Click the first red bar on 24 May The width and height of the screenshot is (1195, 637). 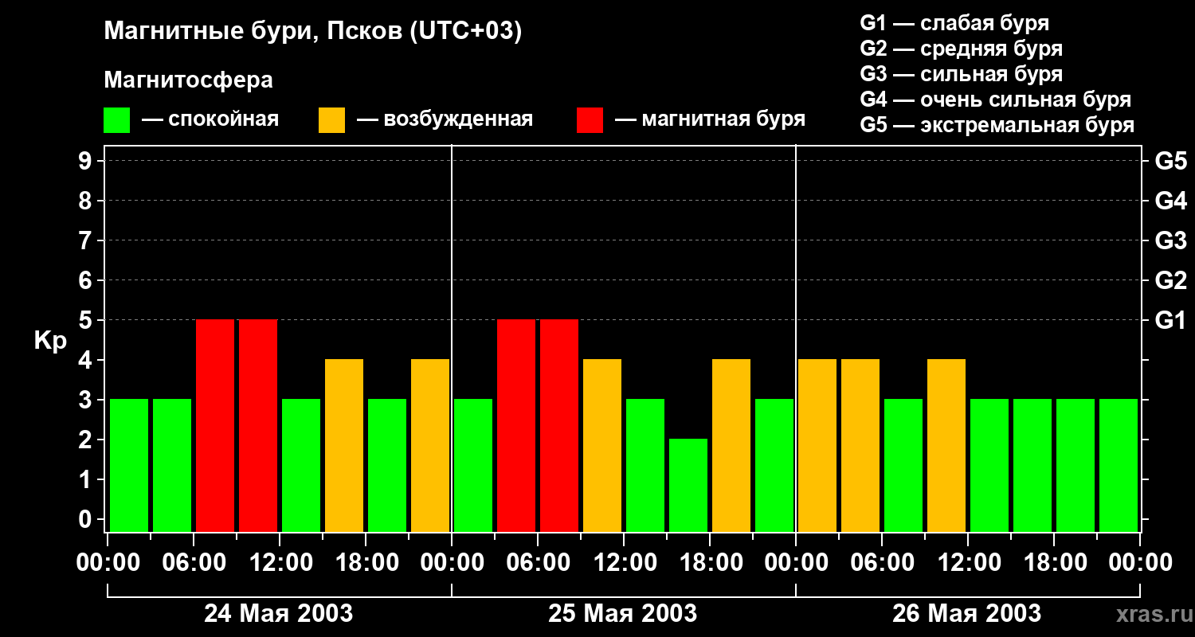pos(215,424)
